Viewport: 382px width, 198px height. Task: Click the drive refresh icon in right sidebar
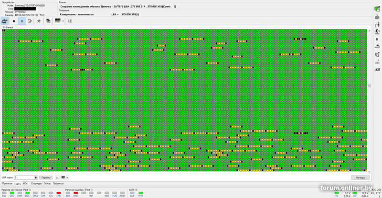pos(377,46)
